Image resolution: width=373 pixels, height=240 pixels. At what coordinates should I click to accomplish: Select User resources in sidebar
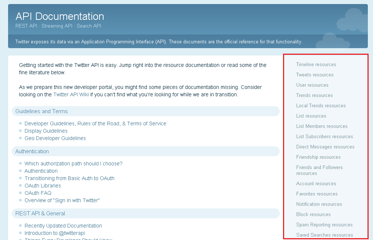312,85
